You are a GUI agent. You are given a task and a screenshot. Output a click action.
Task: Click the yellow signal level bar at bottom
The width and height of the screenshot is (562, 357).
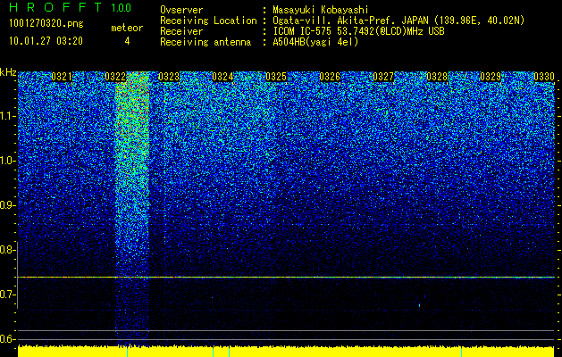click(x=286, y=352)
